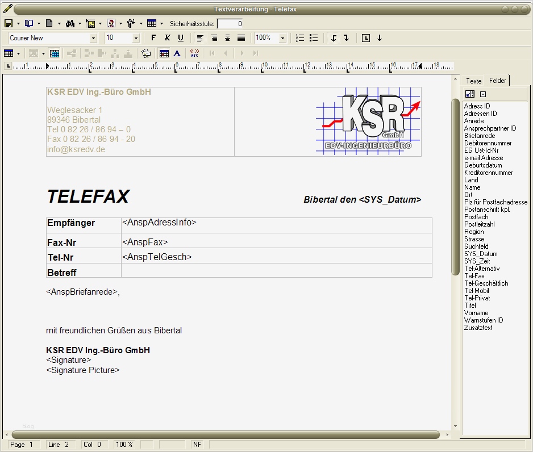Click the left indent marker on ruler
The width and height of the screenshot is (533, 452).
click(47, 66)
